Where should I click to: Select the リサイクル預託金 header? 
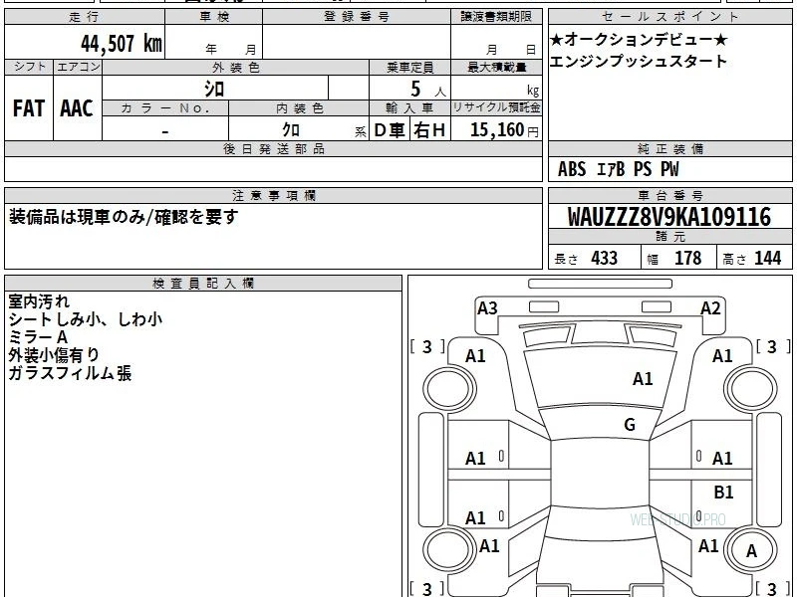tap(496, 107)
